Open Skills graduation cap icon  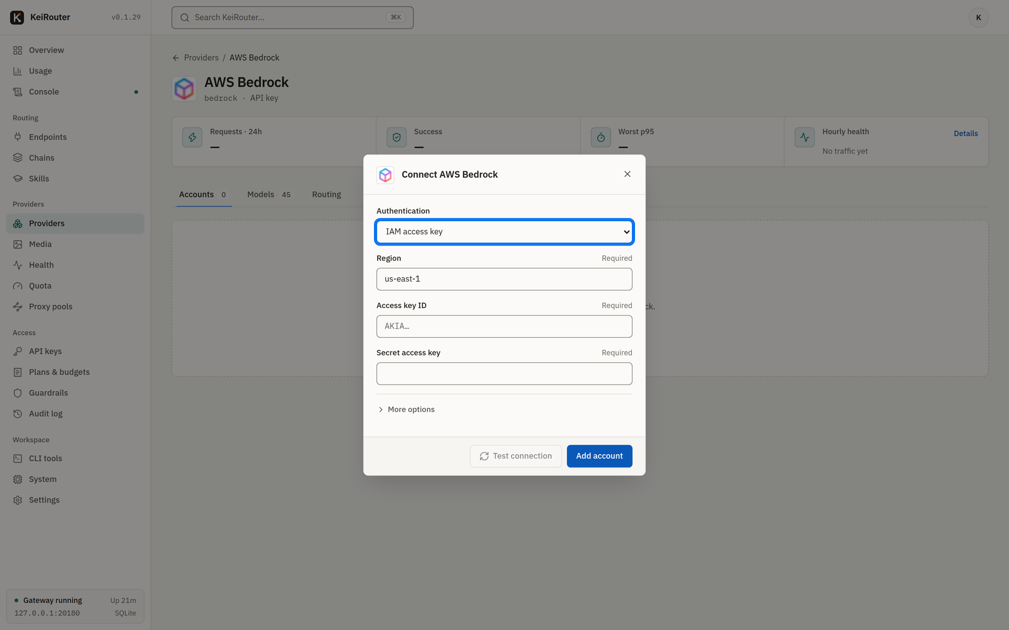point(18,179)
